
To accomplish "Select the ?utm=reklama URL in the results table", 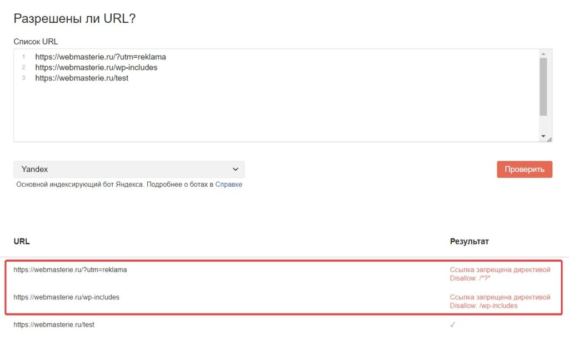I will [70, 270].
